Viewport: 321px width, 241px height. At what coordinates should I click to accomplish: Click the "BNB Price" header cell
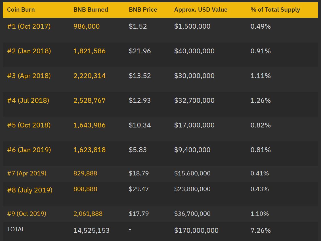click(143, 10)
